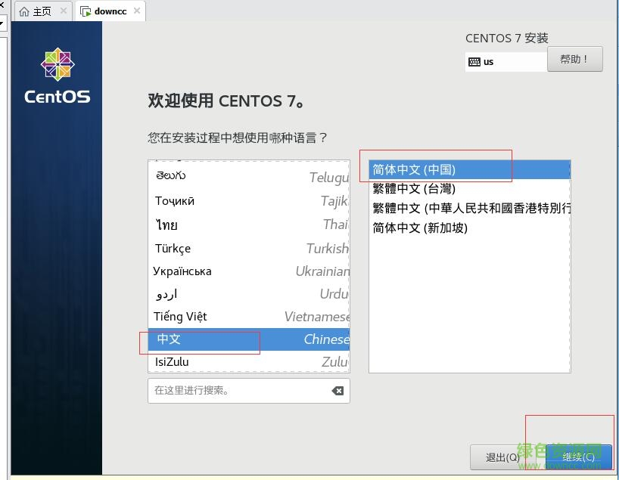The height and width of the screenshot is (480, 619).
Task: Select 中文 Chinese in language list
Action: coord(248,339)
